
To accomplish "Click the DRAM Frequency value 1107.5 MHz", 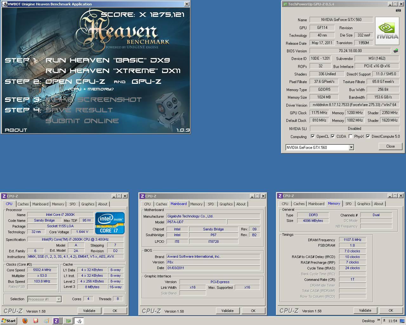I will point(352,240).
